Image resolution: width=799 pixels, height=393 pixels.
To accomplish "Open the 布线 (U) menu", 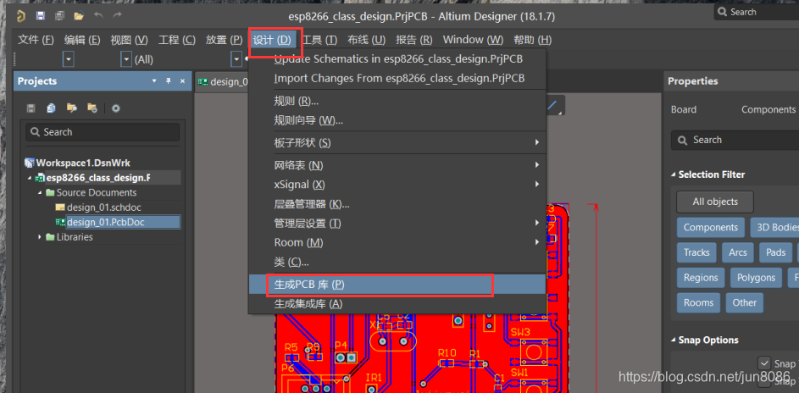I will click(366, 40).
